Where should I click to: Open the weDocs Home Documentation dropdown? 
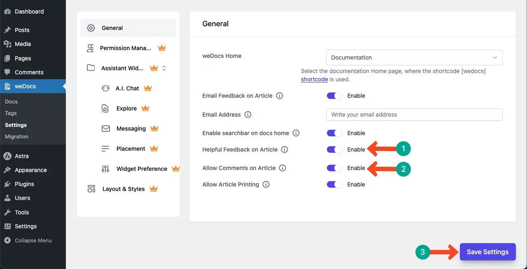pyautogui.click(x=414, y=57)
